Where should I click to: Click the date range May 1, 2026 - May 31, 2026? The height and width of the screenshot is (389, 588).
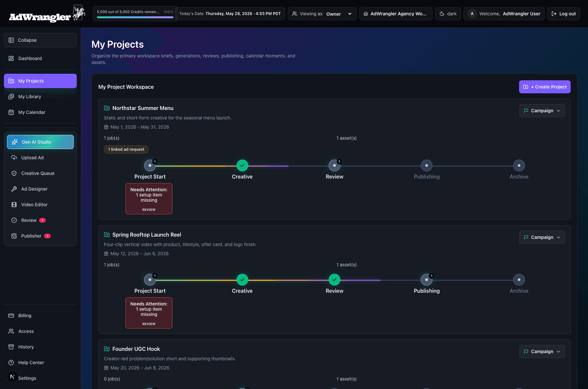pyautogui.click(x=140, y=127)
